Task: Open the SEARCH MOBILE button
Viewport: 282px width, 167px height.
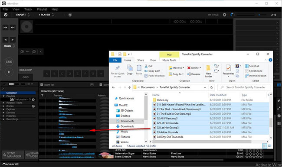Action: [x=32, y=154]
